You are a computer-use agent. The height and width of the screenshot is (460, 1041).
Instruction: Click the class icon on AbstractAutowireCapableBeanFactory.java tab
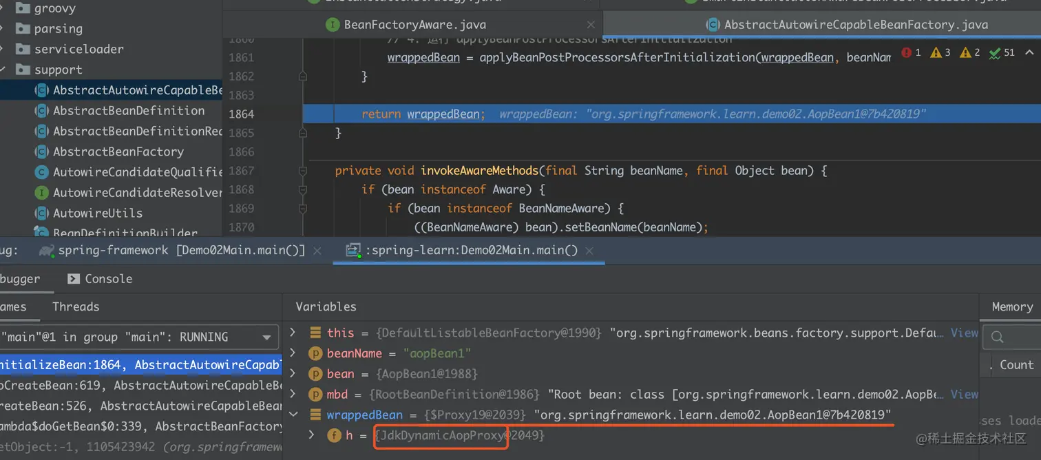point(711,24)
